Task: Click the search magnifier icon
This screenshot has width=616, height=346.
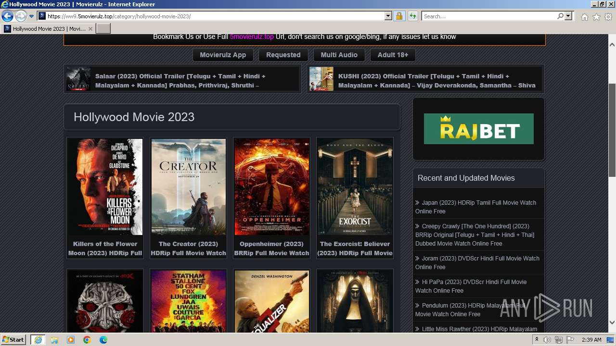Action: (560, 16)
